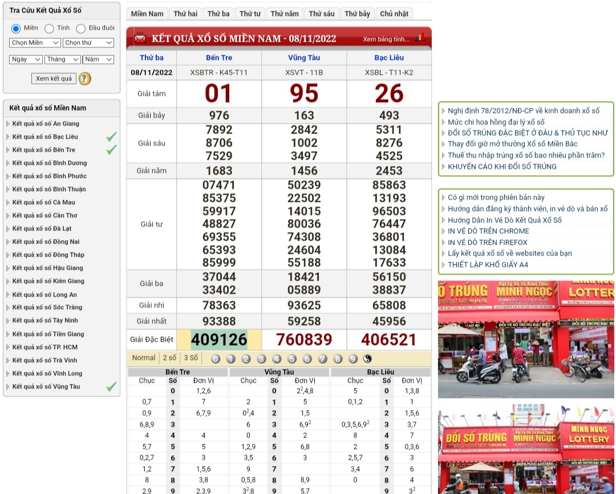The image size is (616, 494).
Task: Select the number 0 ball filter
Action: point(216,359)
